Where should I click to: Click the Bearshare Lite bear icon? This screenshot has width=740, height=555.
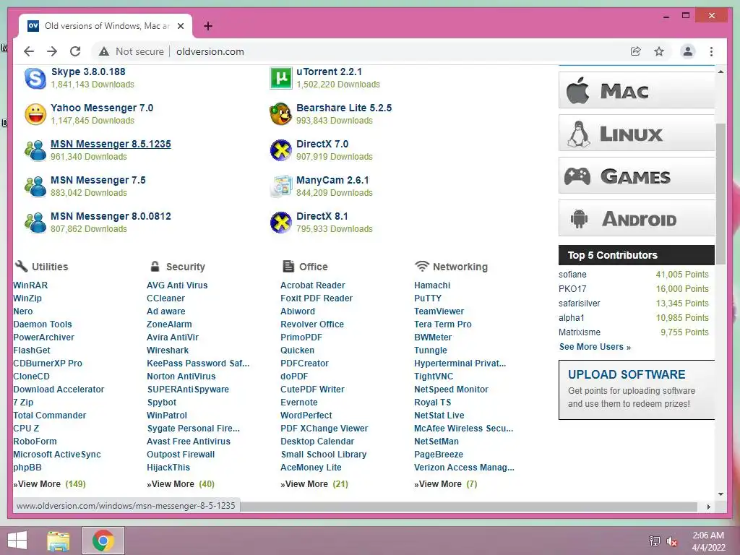[281, 114]
